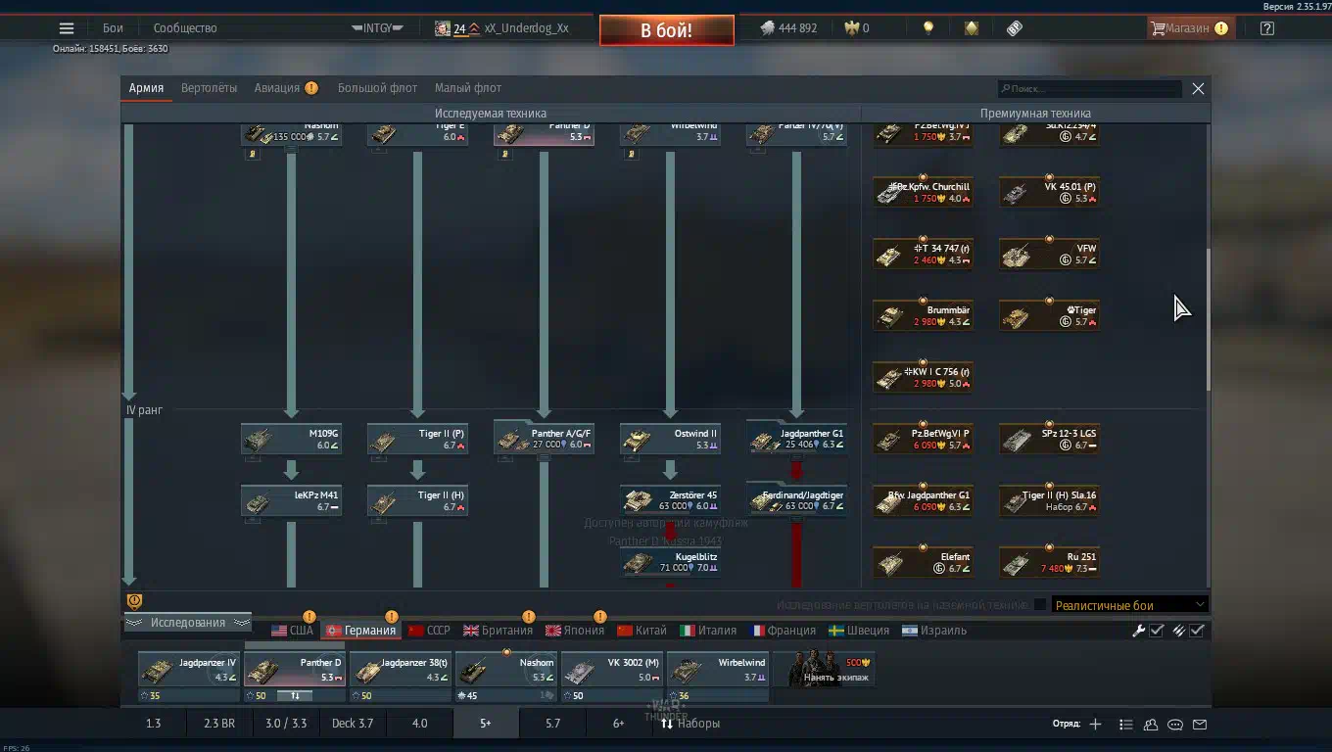
Task: Open the mail envelope icon
Action: (1200, 725)
